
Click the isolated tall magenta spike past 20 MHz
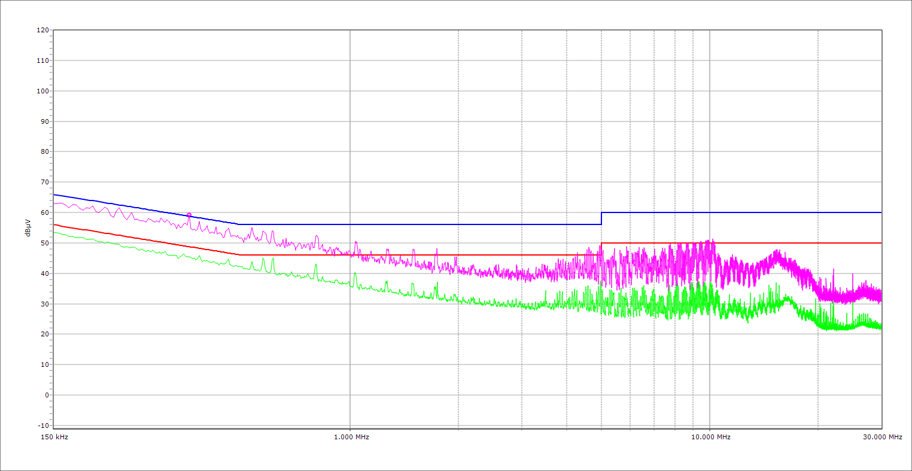[x=852, y=275]
